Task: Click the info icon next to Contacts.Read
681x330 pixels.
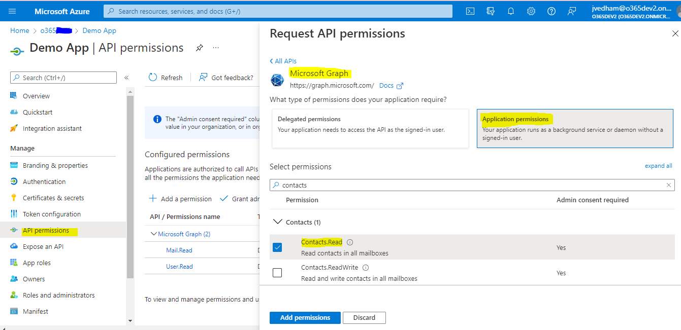Action: tap(350, 242)
